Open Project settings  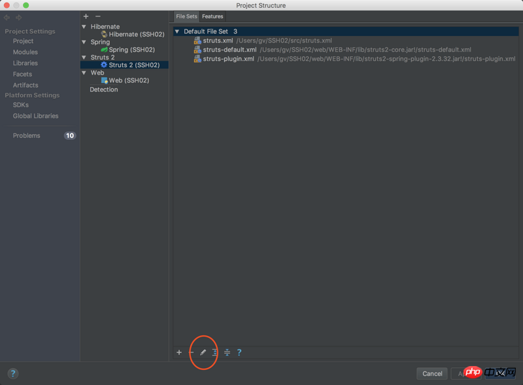click(23, 41)
